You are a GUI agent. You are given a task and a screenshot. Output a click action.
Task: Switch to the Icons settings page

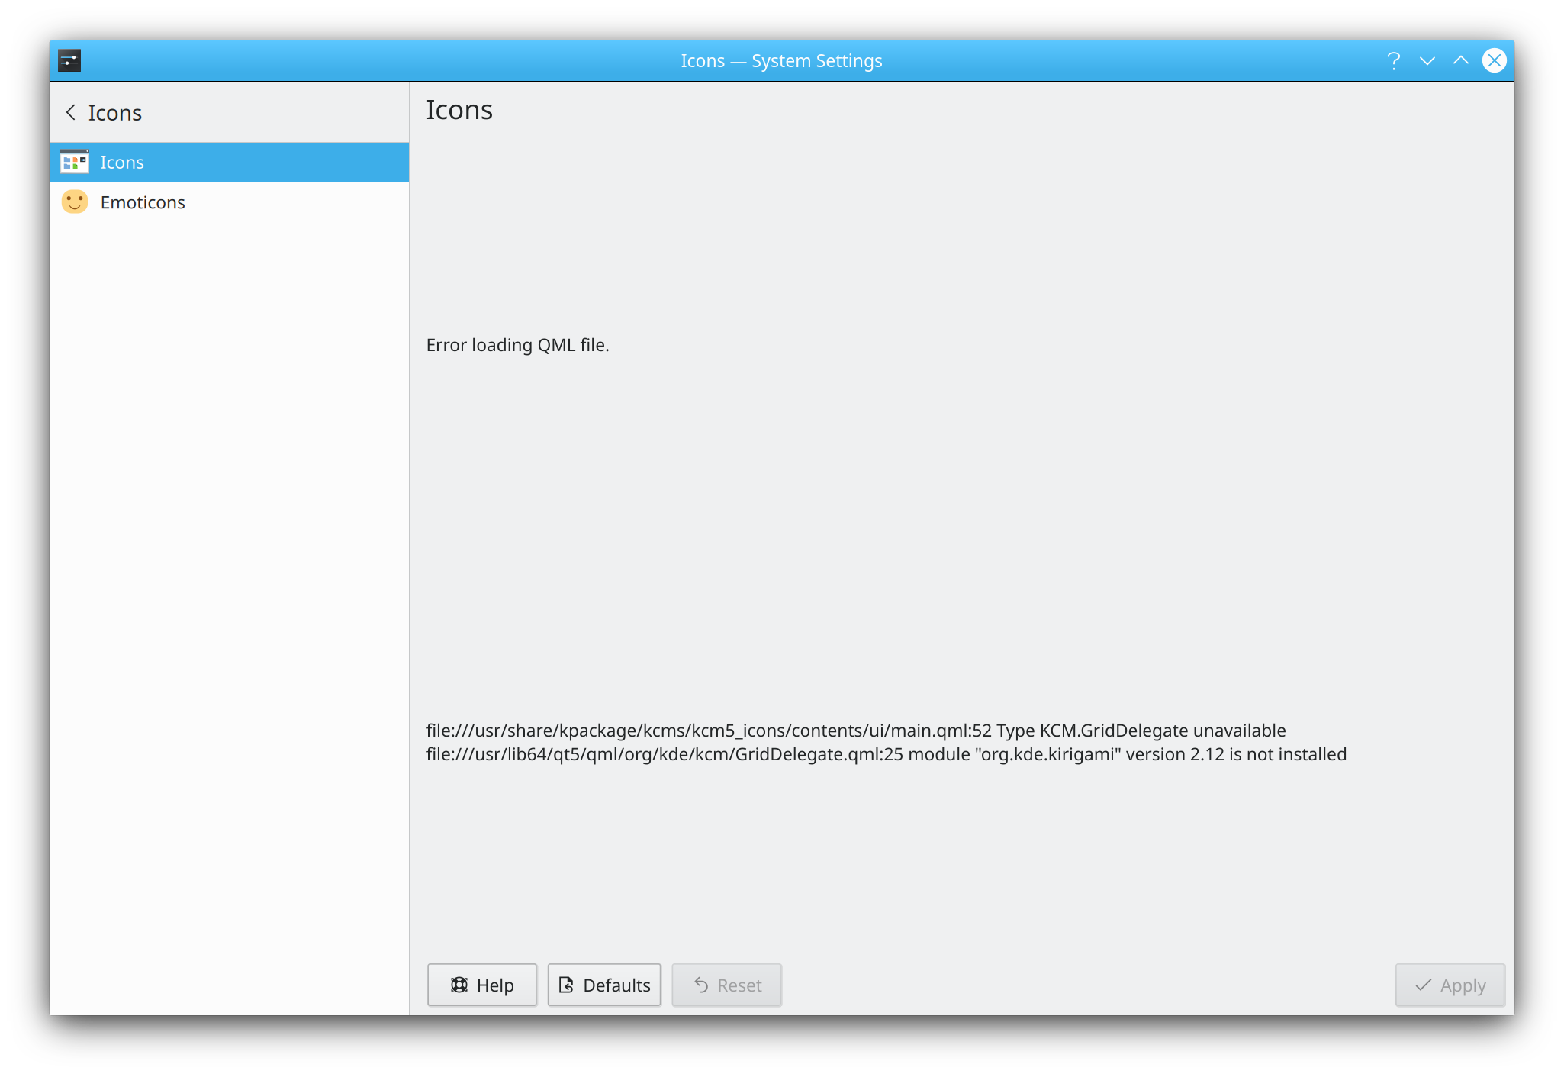point(122,162)
